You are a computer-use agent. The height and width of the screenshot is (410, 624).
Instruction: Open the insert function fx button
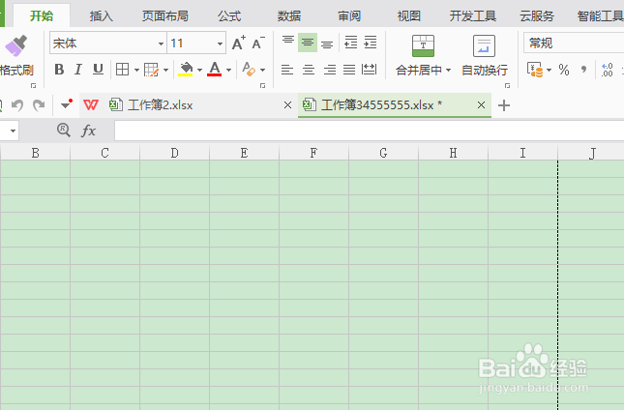[x=88, y=131]
